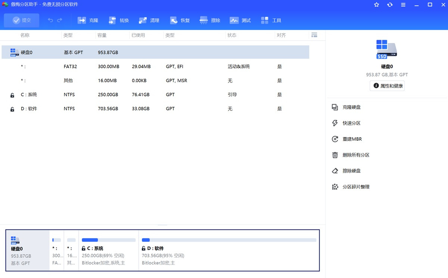This screenshot has width=448, height=278.
Task: Open the hamburger menu in title bar
Action: (x=403, y=5)
